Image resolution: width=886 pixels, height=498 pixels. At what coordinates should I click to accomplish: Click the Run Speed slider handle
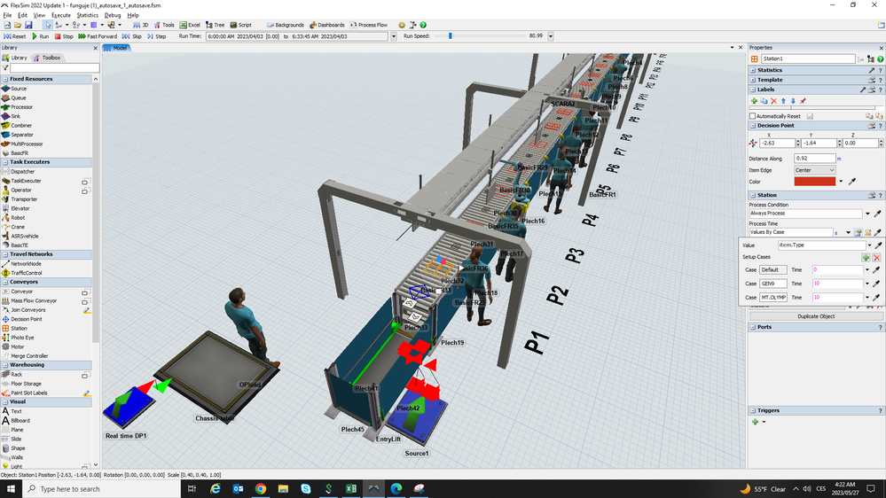point(451,36)
